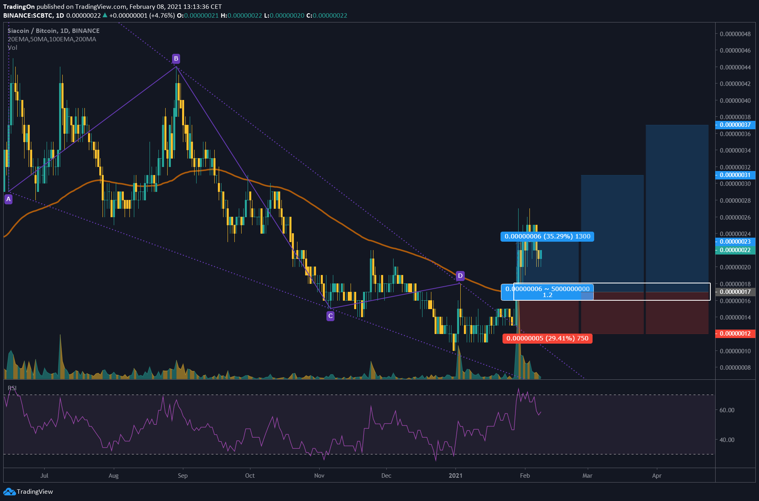This screenshot has height=501, width=759.
Task: Click the red 0.00000012 stop price label
Action: click(x=735, y=334)
